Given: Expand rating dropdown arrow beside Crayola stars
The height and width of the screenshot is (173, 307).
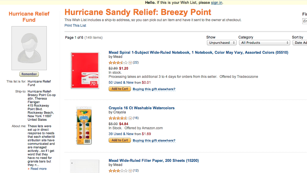Looking at the screenshot, I should (130, 118).
